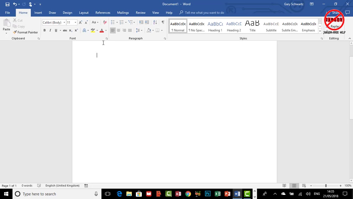This screenshot has width=353, height=199.
Task: Apply bold formatting
Action: point(44,30)
